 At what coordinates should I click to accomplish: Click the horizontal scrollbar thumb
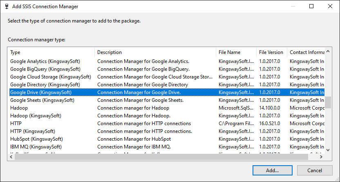161,157
